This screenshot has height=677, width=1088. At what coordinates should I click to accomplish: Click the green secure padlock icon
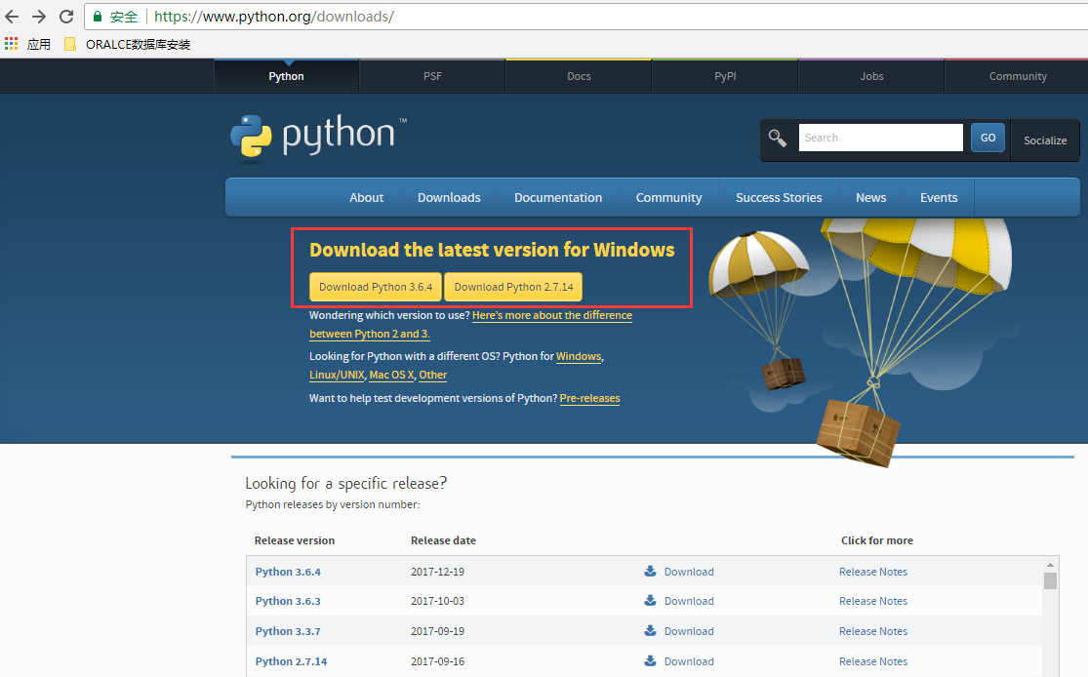[98, 16]
